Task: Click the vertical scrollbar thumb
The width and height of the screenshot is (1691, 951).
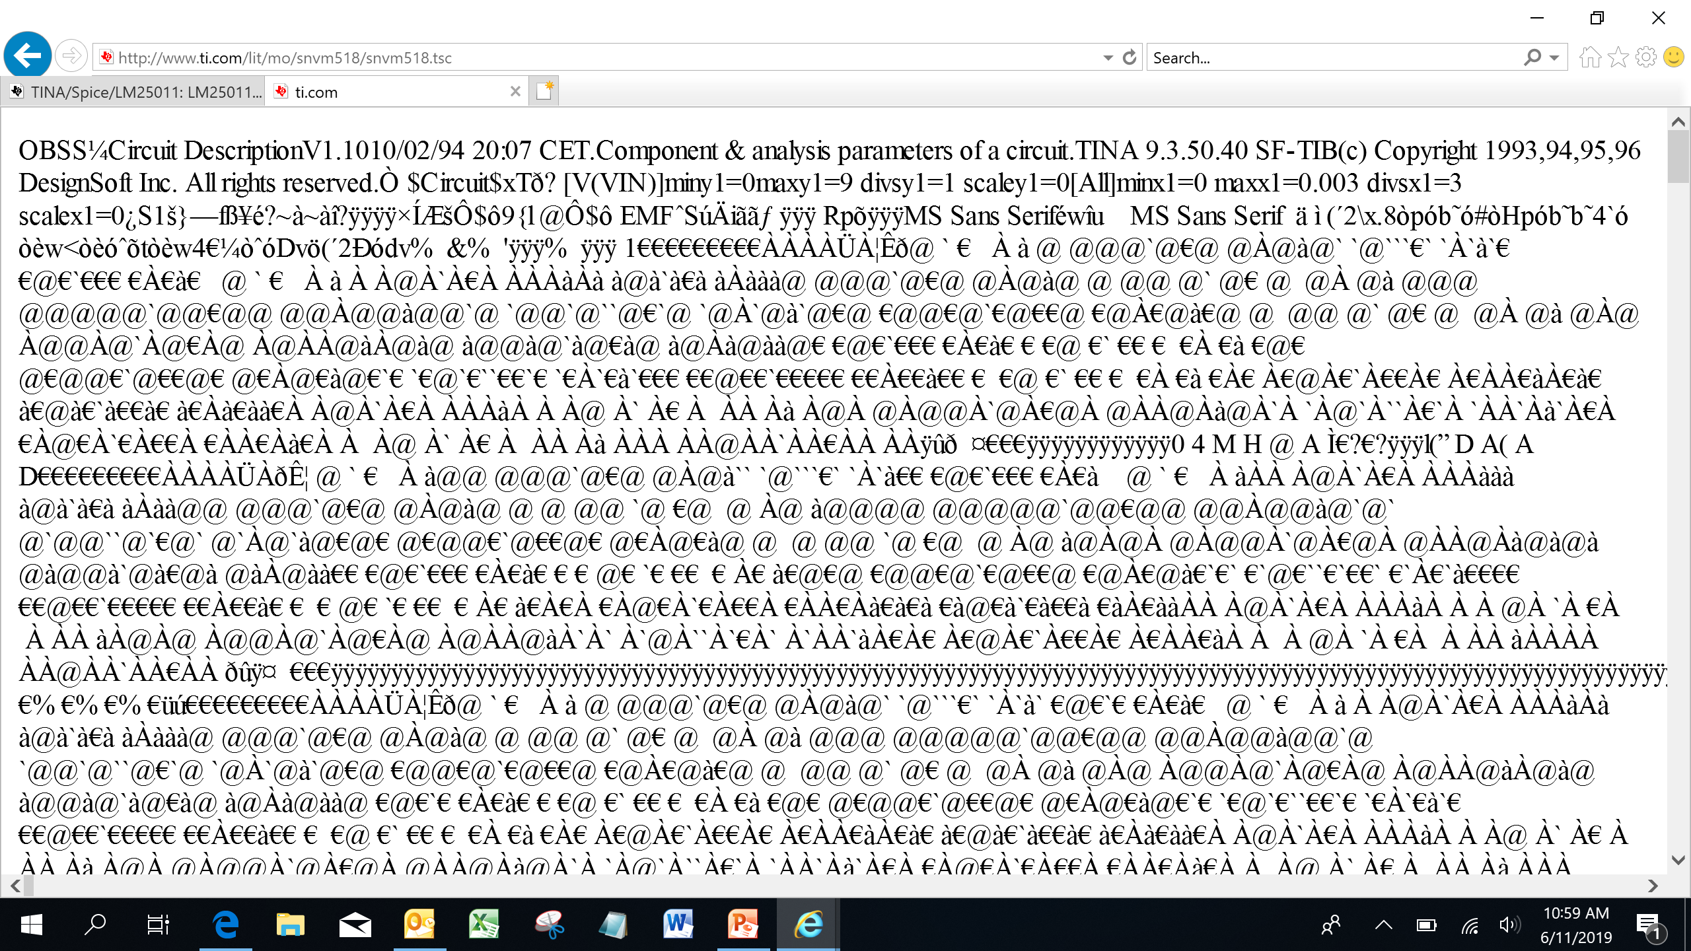Action: click(x=1678, y=157)
